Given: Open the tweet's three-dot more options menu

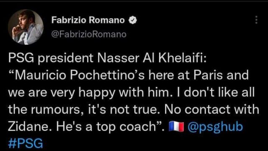Looking at the screenshot, I should tap(256, 20).
